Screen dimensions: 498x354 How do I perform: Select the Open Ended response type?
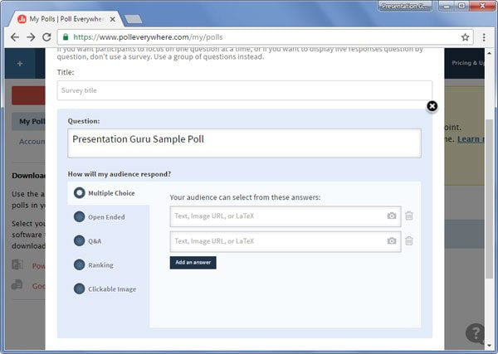pyautogui.click(x=100, y=217)
